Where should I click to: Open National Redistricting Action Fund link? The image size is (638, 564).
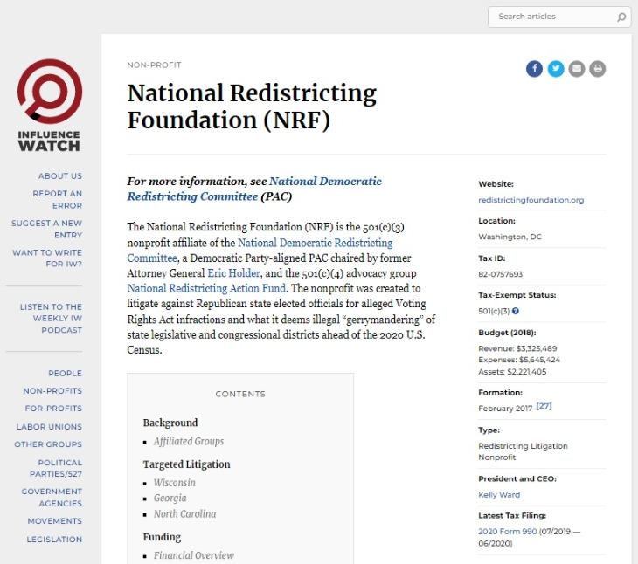click(x=206, y=288)
